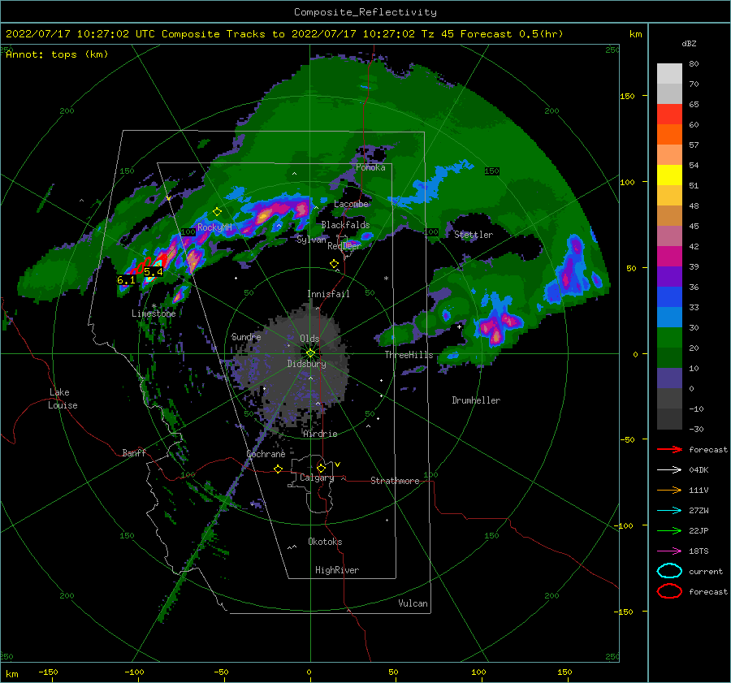Click the Sundre city label
The image size is (731, 683).
click(246, 337)
